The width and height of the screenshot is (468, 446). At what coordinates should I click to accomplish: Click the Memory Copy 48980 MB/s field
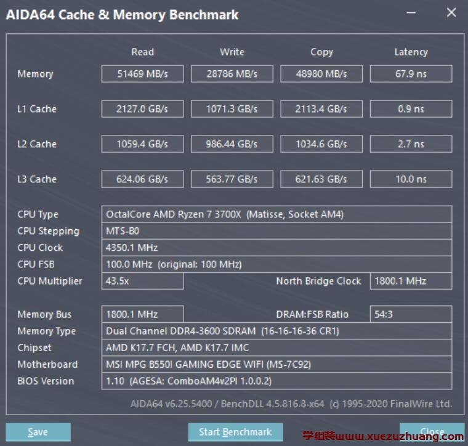tap(321, 74)
